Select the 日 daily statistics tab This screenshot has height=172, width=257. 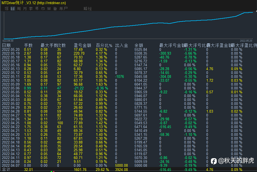(x=13, y=9)
